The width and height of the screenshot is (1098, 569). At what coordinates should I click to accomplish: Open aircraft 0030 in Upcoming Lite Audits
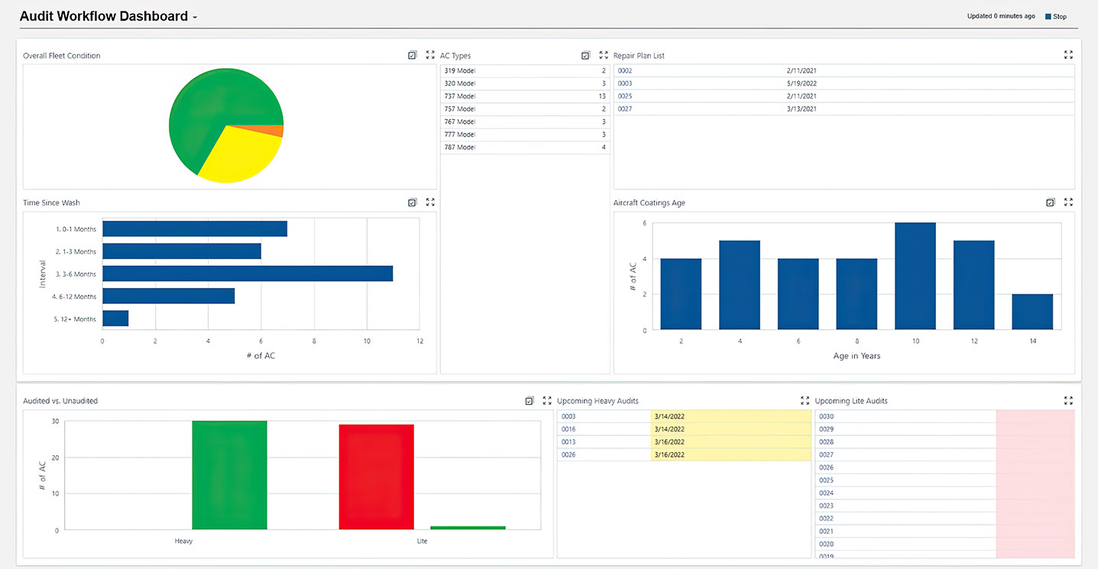pos(826,417)
